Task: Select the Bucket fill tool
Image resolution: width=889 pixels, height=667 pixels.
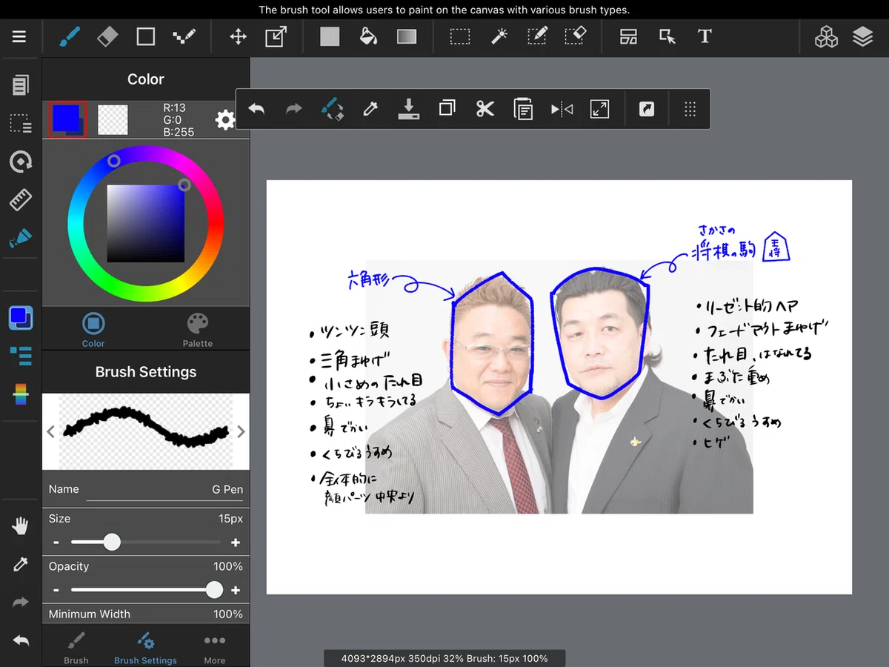Action: pos(368,36)
